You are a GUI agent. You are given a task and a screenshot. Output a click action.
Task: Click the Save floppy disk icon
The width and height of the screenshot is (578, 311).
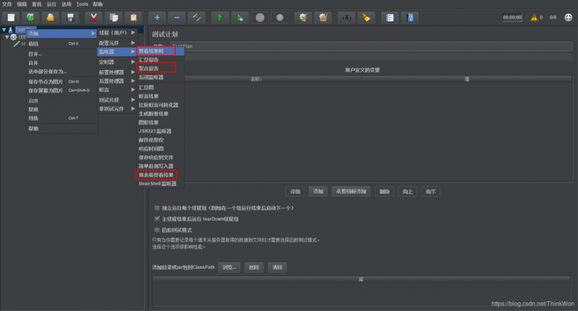(70, 17)
